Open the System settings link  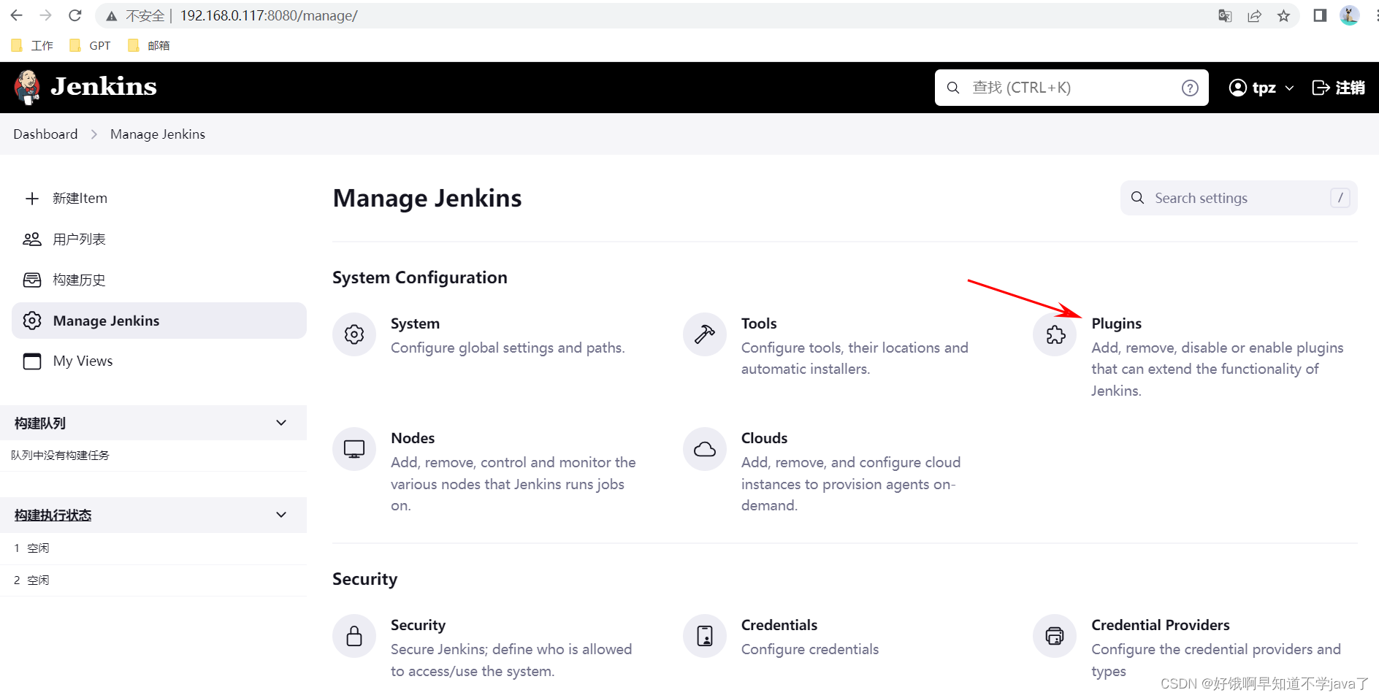[415, 323]
